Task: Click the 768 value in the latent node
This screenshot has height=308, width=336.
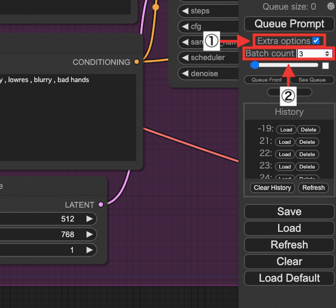Action: (x=68, y=234)
